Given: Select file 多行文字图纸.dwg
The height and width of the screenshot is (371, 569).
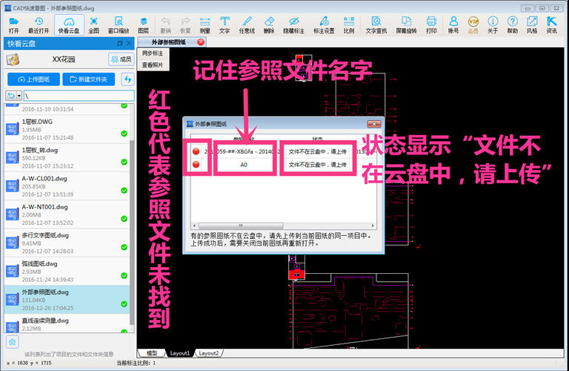Looking at the screenshot, I should click(x=67, y=243).
